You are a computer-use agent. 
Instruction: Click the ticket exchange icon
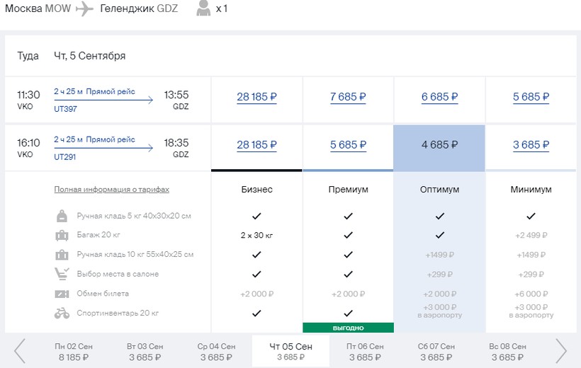pyautogui.click(x=62, y=294)
